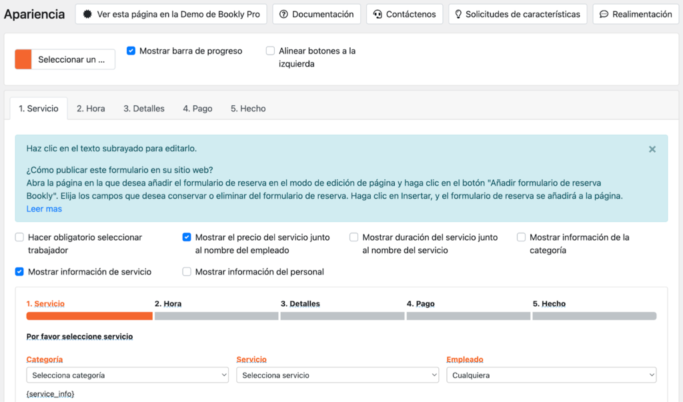Screen dimensions: 683x402
Task: Dismiss the info notice with the X
Action: [652, 149]
